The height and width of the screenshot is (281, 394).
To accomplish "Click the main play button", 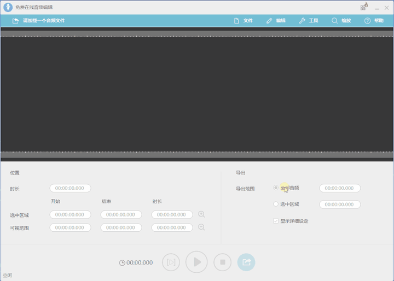I will click(196, 262).
